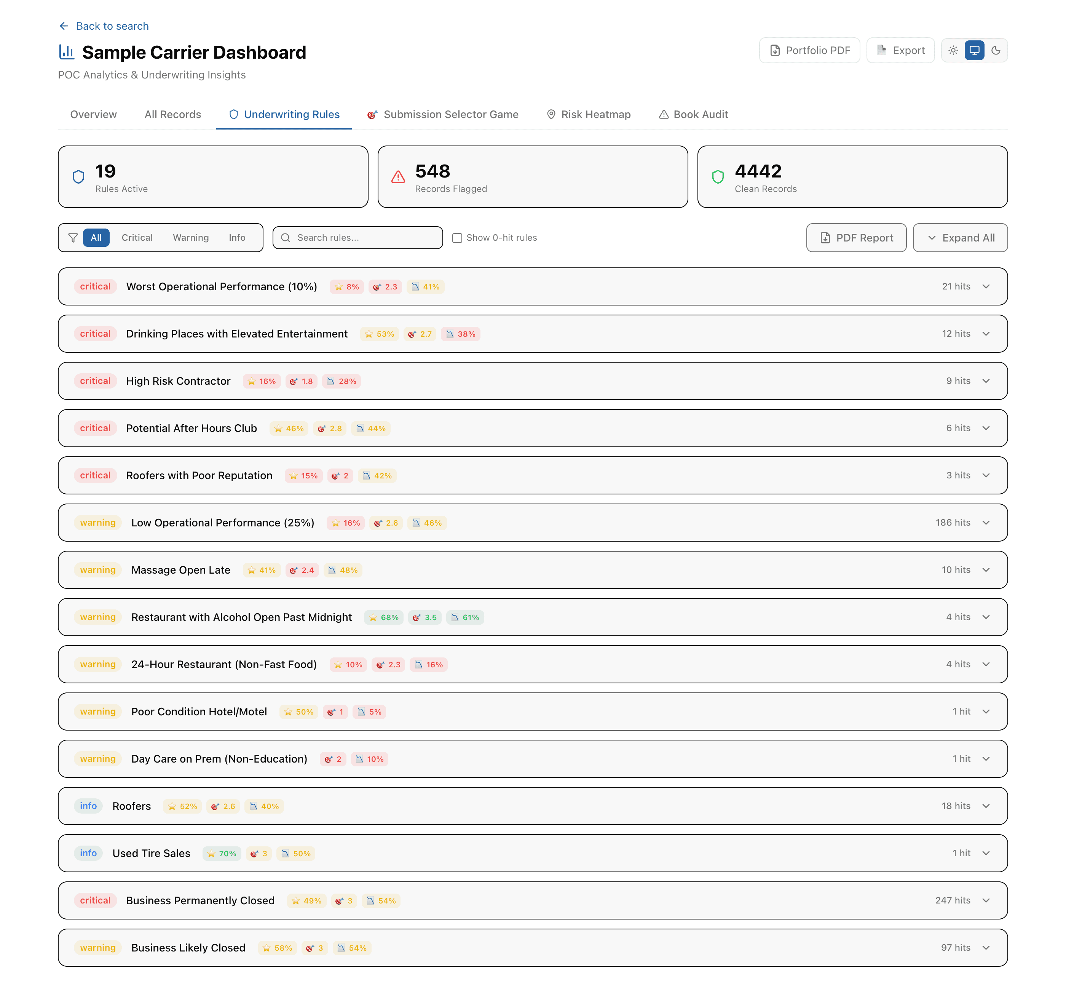Click 2.6 target badge on Low Operational Performance
This screenshot has height=985, width=1066.
386,523
